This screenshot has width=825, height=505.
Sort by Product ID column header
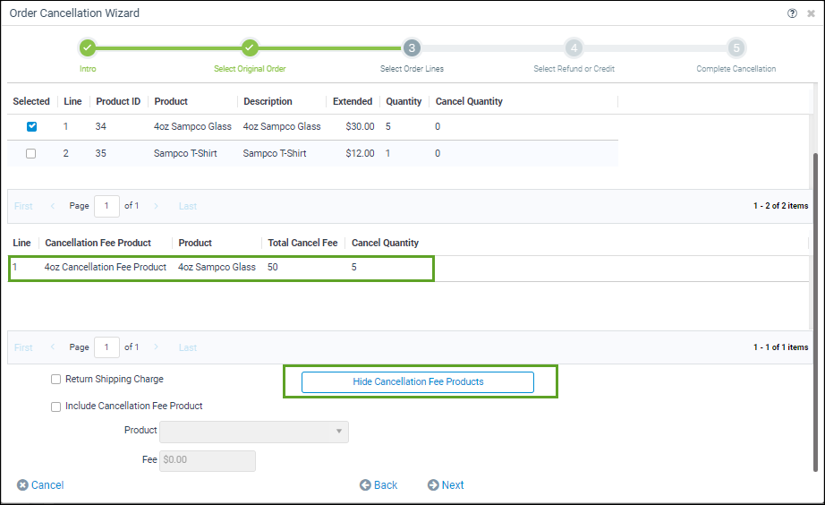click(118, 101)
